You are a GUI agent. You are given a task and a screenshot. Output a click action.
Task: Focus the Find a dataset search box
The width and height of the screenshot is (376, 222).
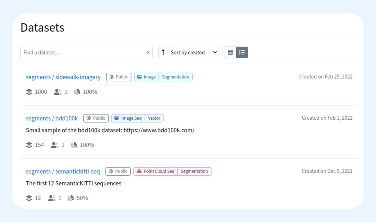pyautogui.click(x=86, y=52)
